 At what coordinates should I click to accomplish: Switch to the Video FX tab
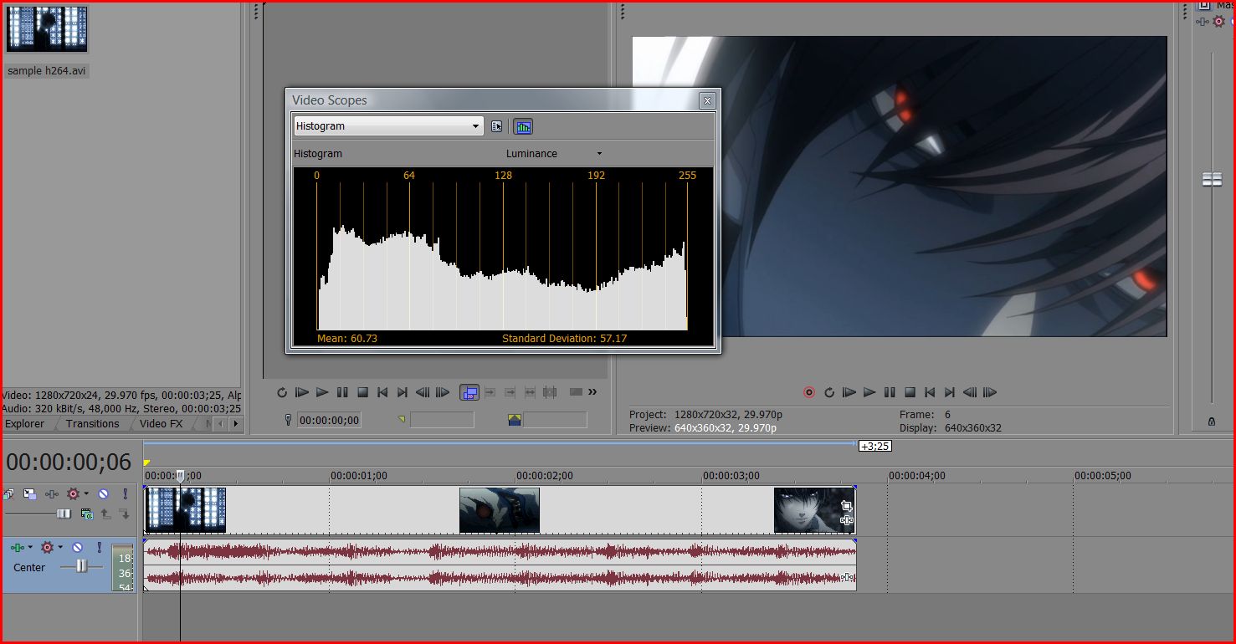tap(161, 424)
